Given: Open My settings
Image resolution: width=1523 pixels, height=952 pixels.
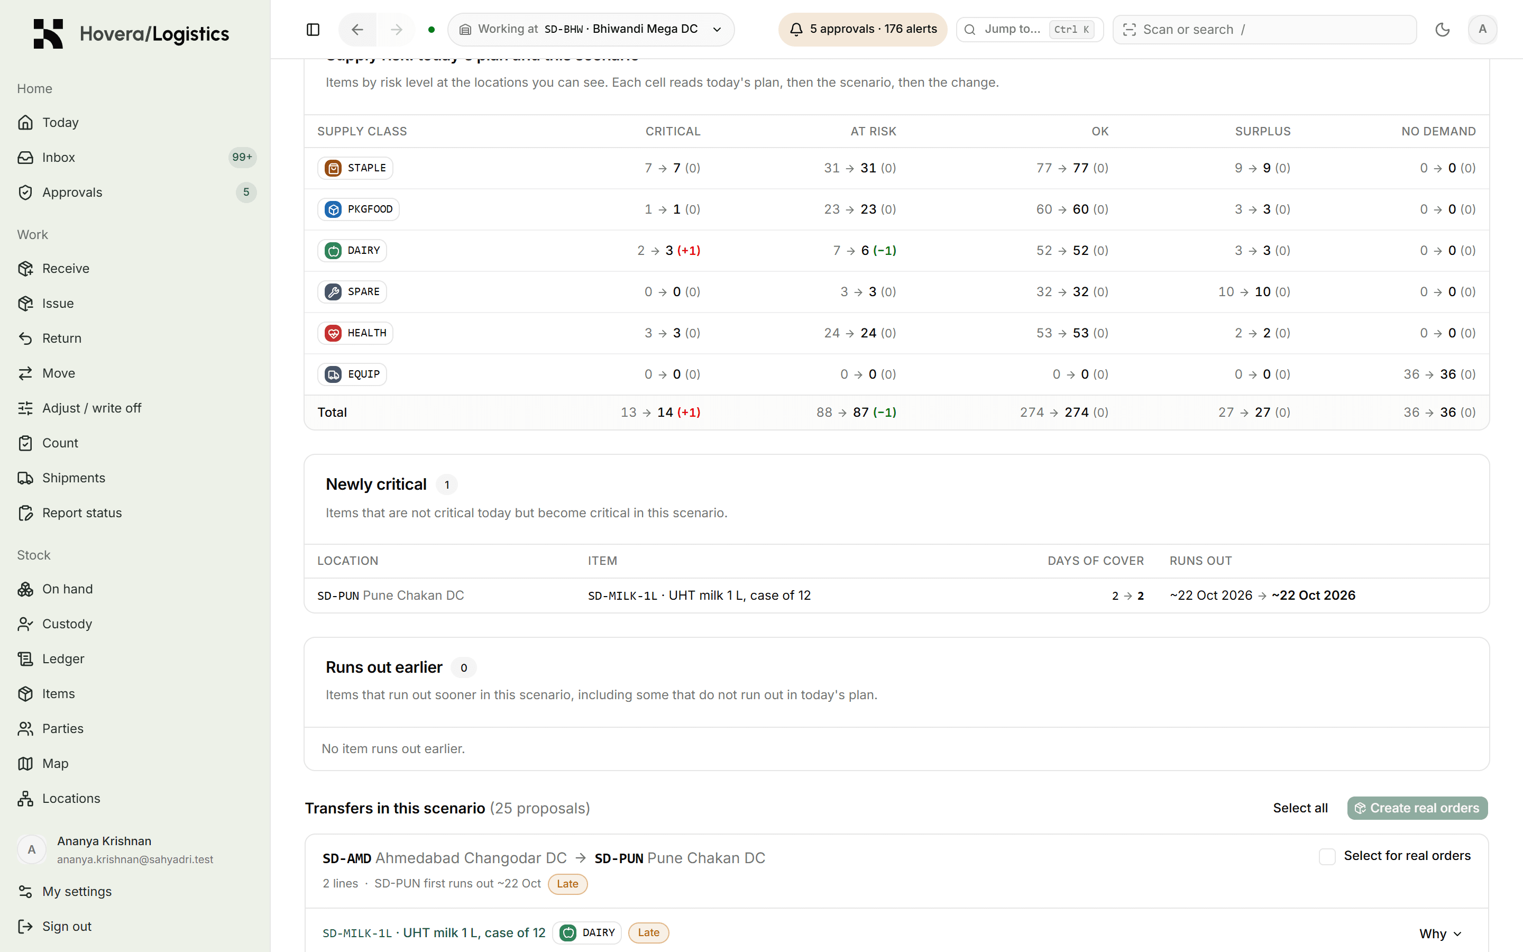Looking at the screenshot, I should [x=135, y=892].
